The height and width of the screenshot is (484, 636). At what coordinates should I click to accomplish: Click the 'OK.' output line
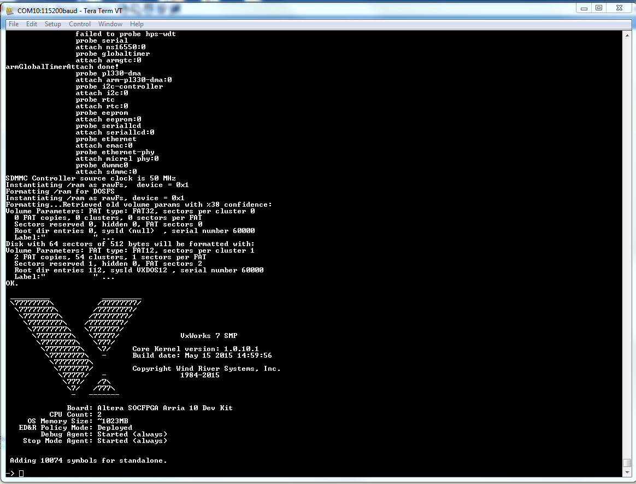coord(12,283)
